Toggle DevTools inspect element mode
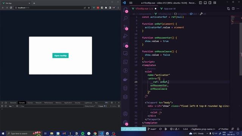Viewport: 242px width, 136px height. pyautogui.click(x=2, y=103)
